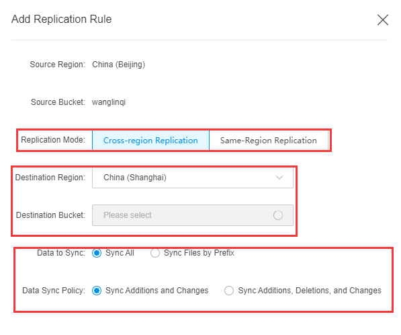Viewport: 401px width, 335px height.
Task: Select the Sync All radio button
Action: click(x=97, y=253)
